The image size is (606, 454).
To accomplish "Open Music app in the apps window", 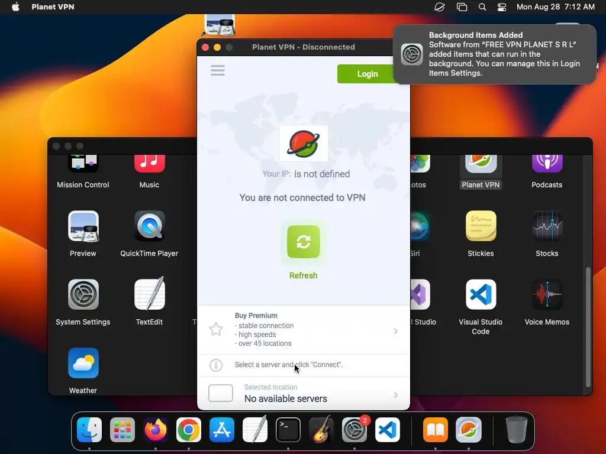I will coord(149,172).
